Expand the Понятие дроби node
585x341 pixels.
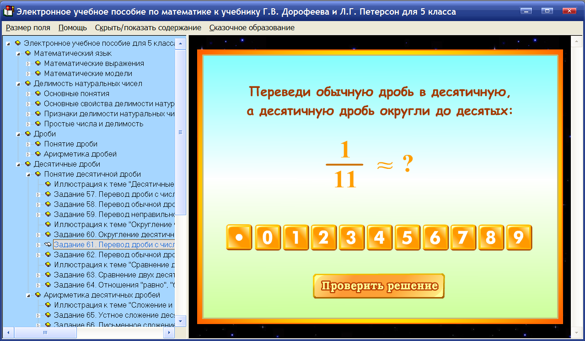tap(28, 144)
